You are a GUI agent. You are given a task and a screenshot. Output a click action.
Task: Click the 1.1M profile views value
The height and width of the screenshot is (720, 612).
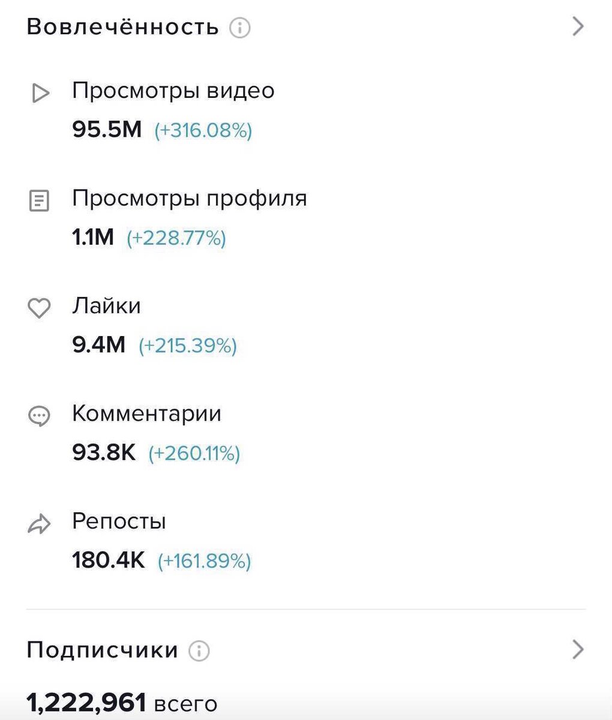coord(93,237)
